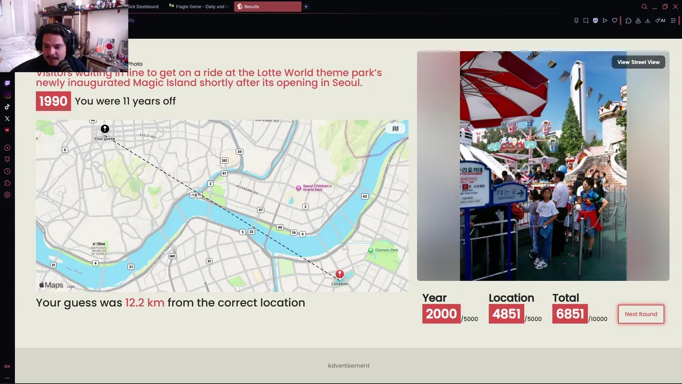Click the Lotte World photo
Image resolution: width=682 pixels, height=384 pixels.
pos(543,166)
